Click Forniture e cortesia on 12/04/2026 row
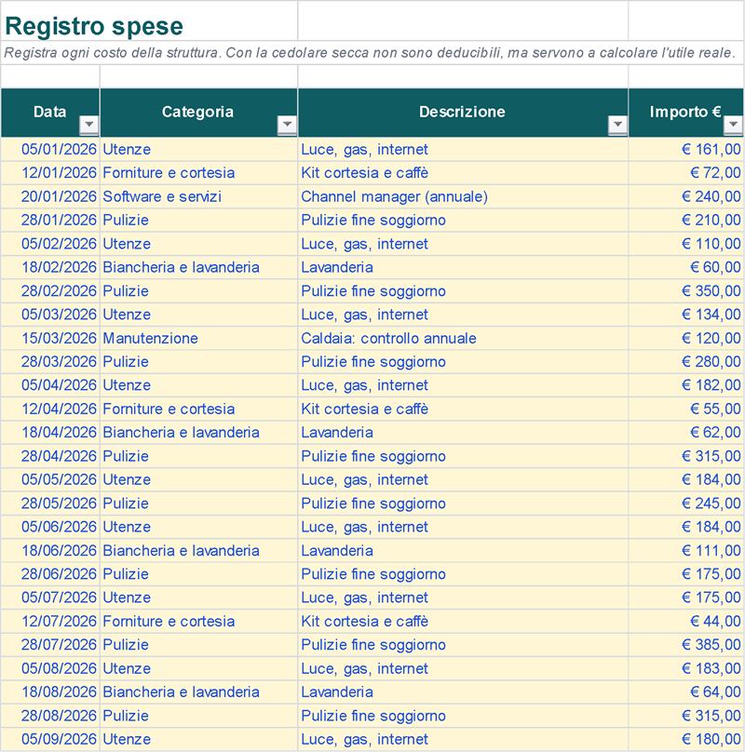This screenshot has width=745, height=752. click(198, 409)
